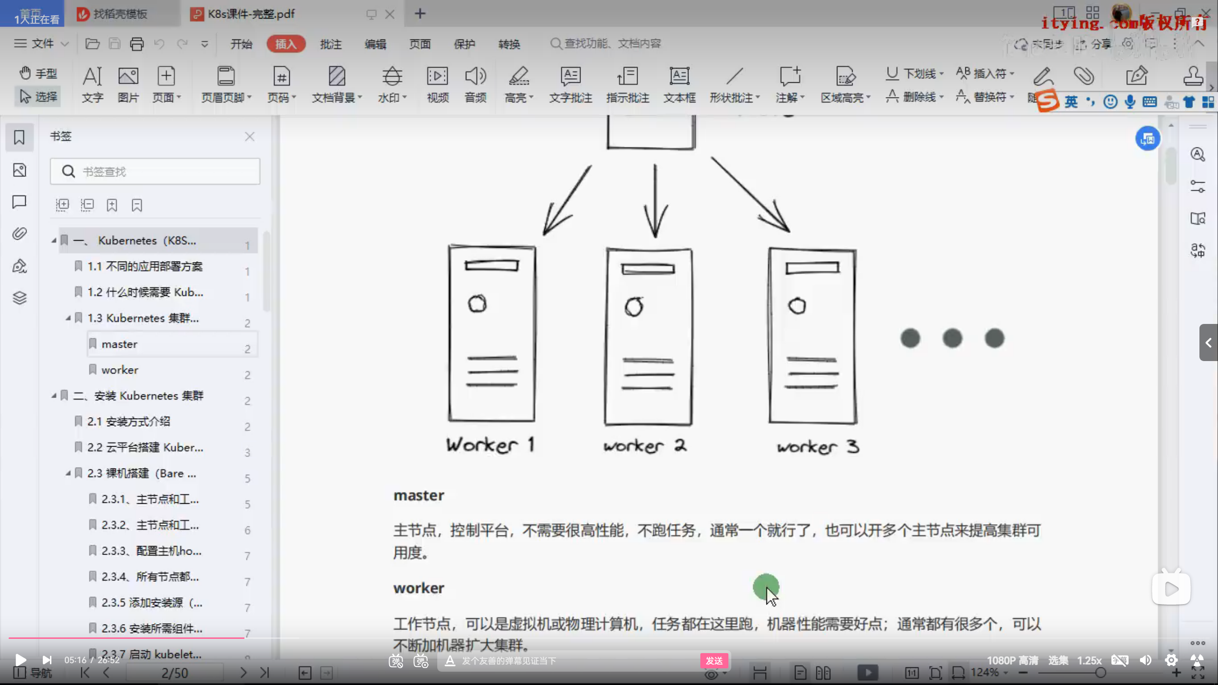Insert Video (视频)
The image size is (1218, 685).
pos(438,85)
